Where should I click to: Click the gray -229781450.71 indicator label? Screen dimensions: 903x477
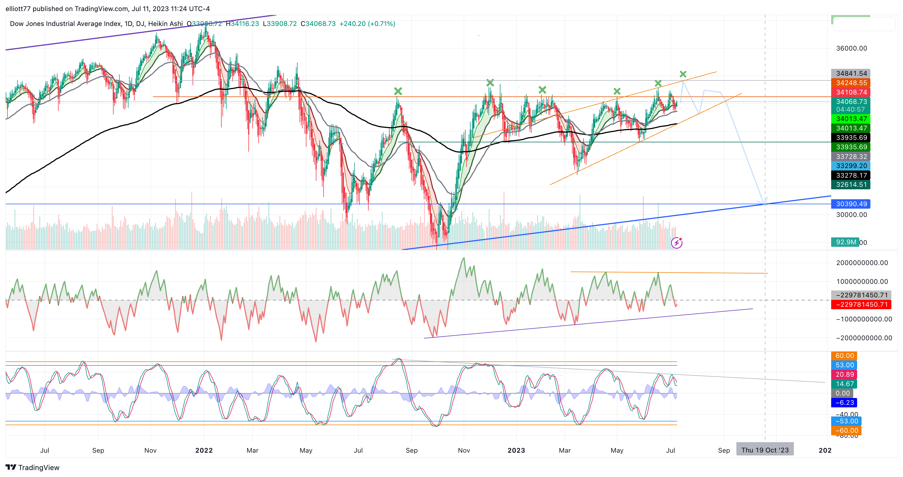tap(861, 295)
